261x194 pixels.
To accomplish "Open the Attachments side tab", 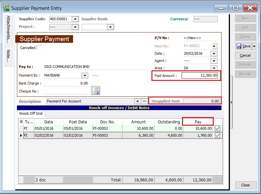I will point(9,30).
